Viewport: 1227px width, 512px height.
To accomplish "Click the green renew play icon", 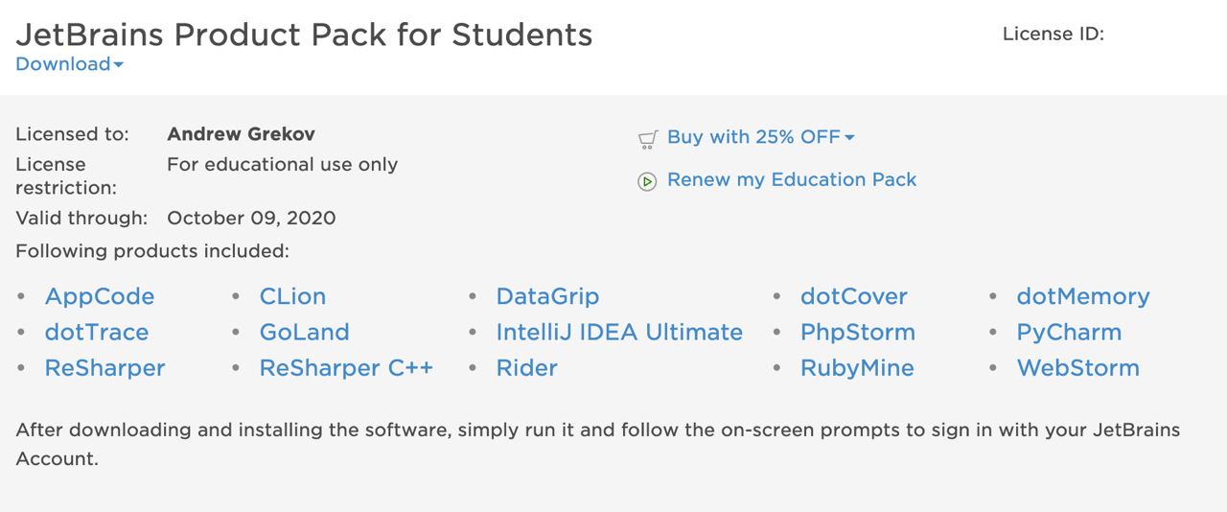I will 647,181.
